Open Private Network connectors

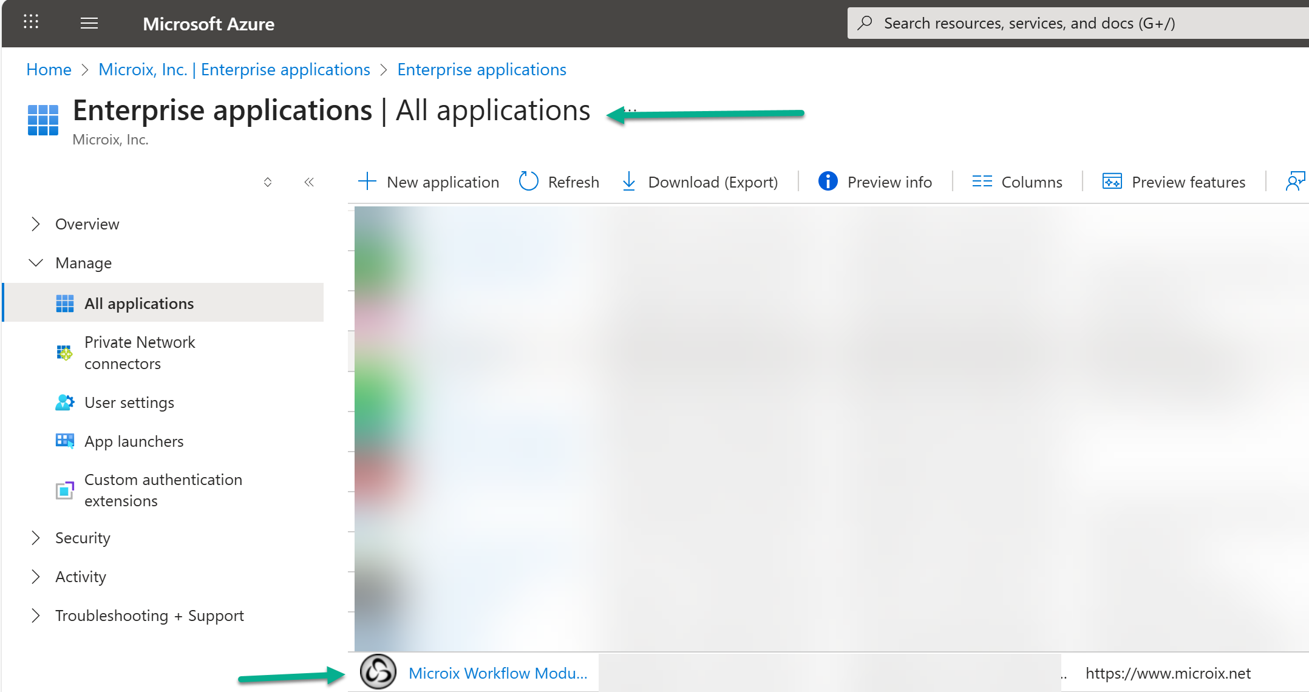pyautogui.click(x=140, y=353)
